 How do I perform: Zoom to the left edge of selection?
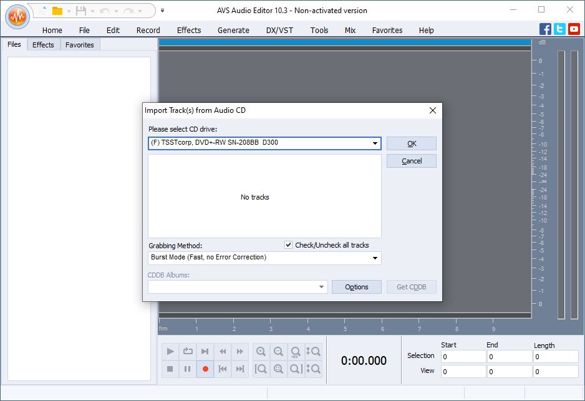click(x=261, y=369)
